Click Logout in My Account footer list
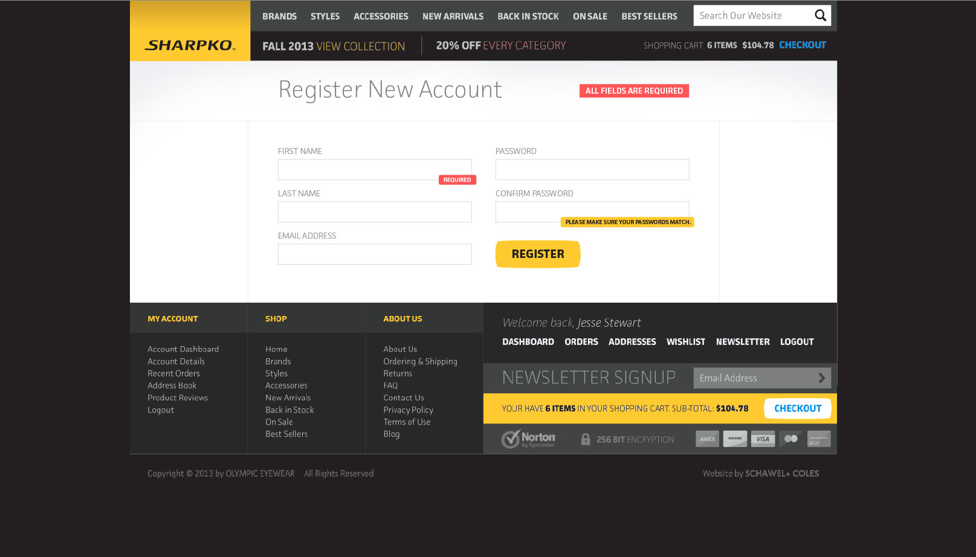 tap(161, 410)
